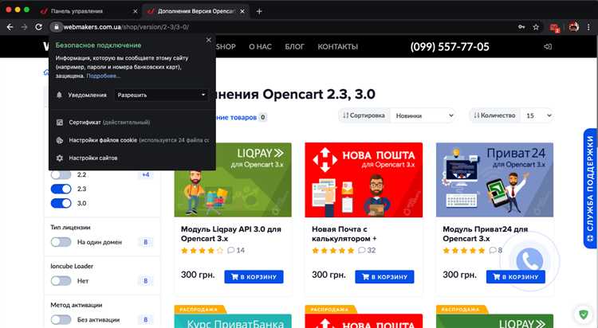Disable the 3.0 version filter
Image resolution: width=598 pixels, height=328 pixels.
(61, 204)
